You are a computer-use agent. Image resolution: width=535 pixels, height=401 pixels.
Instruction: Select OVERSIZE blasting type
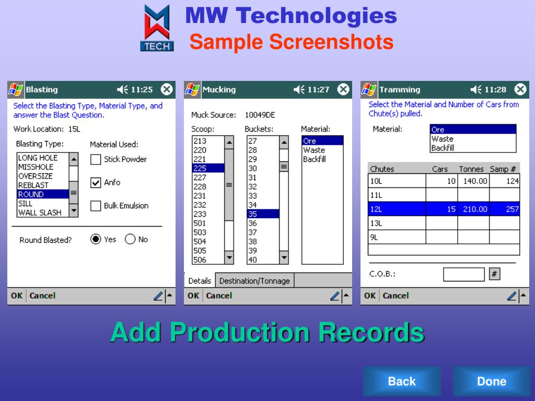(43, 176)
